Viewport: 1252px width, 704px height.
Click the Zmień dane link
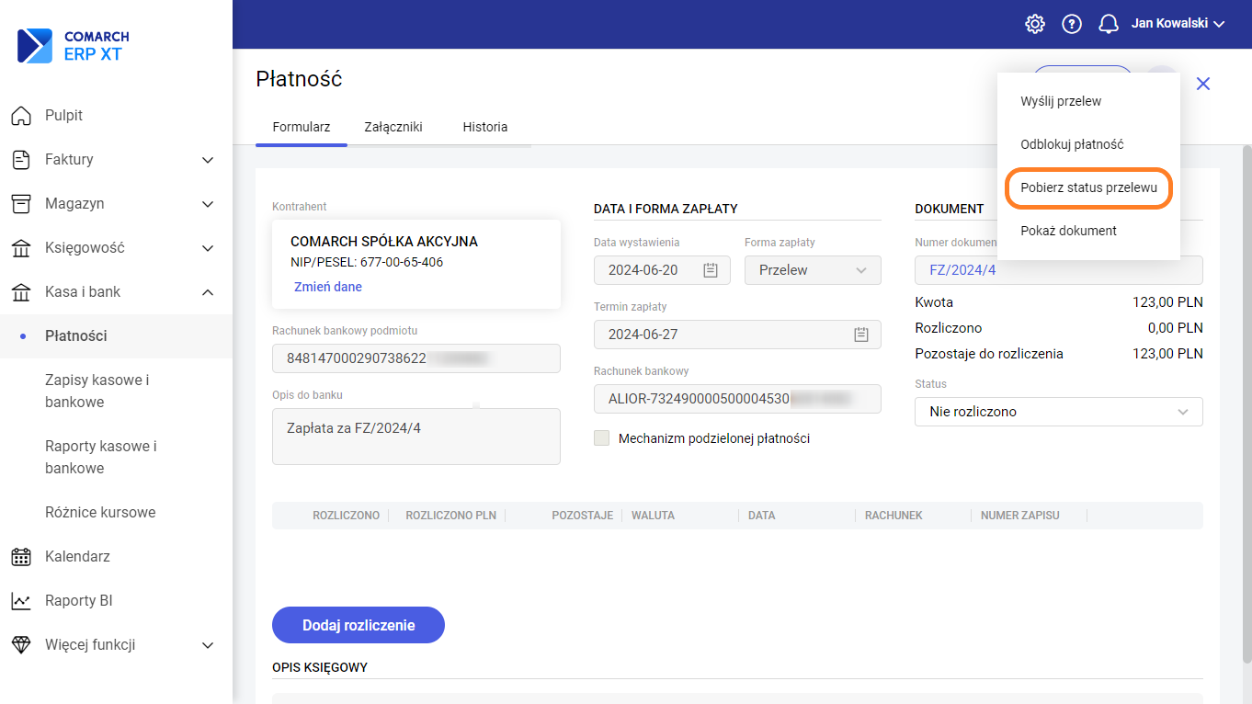coord(328,287)
